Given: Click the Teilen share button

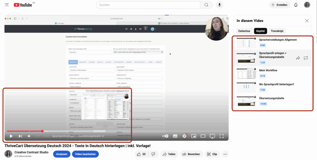Looking at the screenshot, I should point(169,154).
